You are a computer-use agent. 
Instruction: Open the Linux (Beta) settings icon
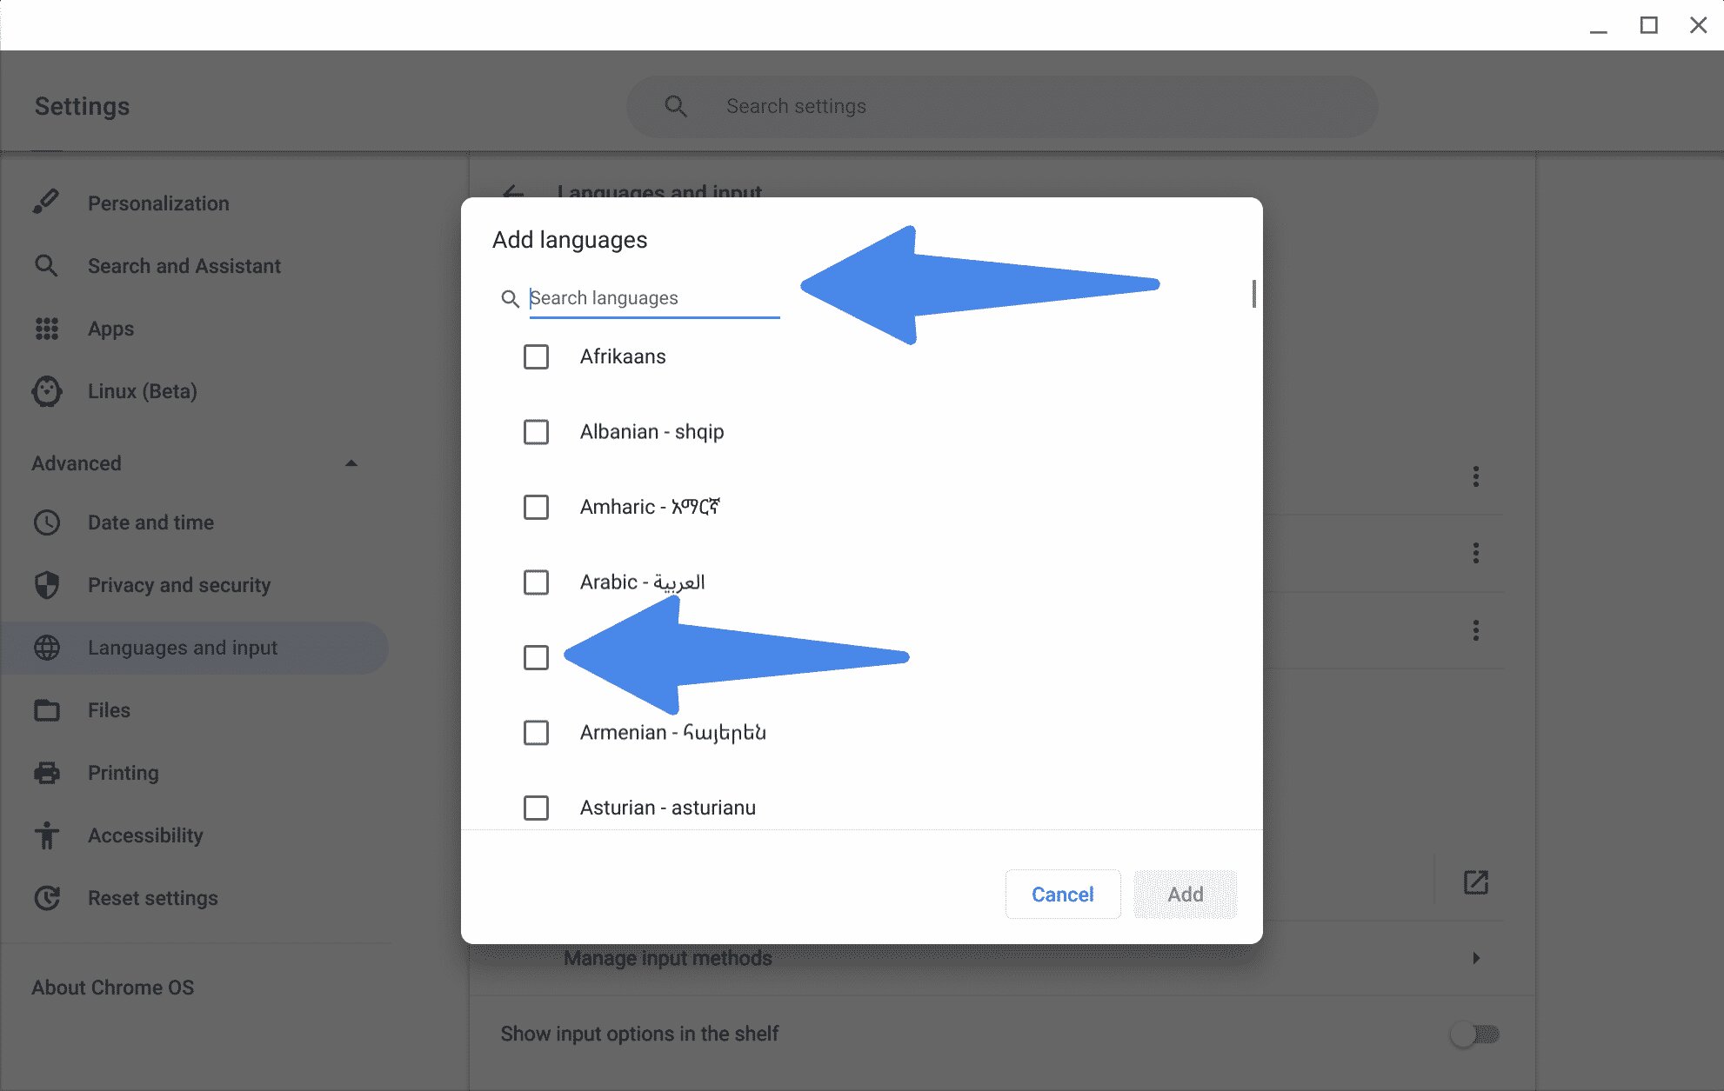pos(46,390)
